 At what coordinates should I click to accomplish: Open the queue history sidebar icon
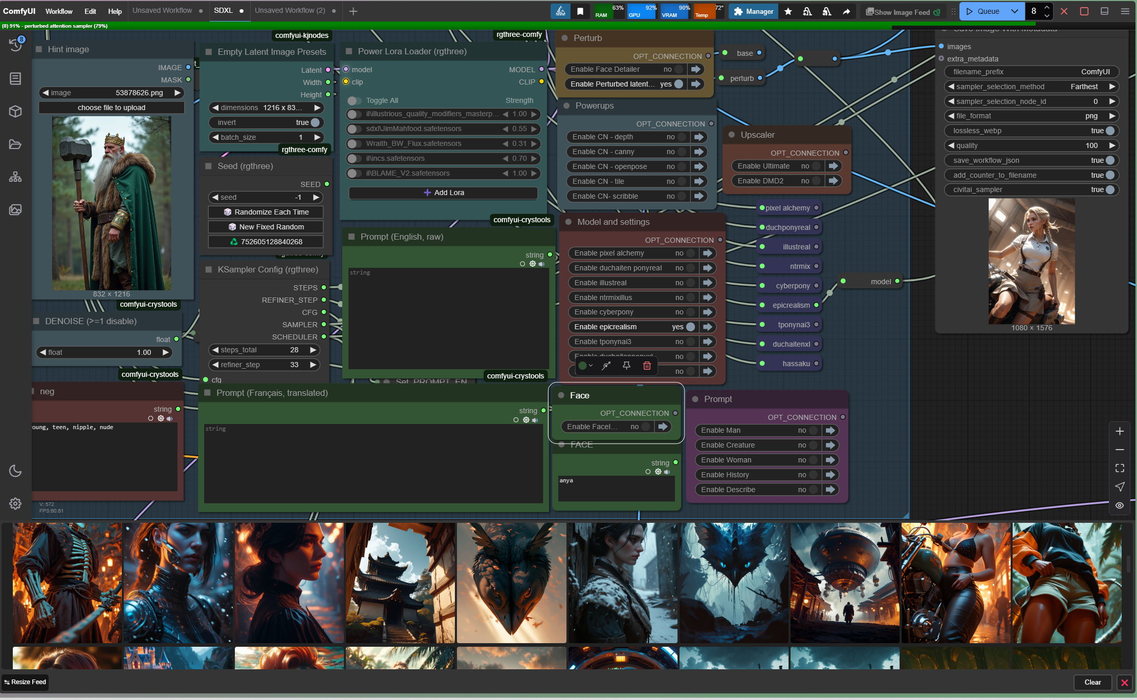tap(15, 45)
